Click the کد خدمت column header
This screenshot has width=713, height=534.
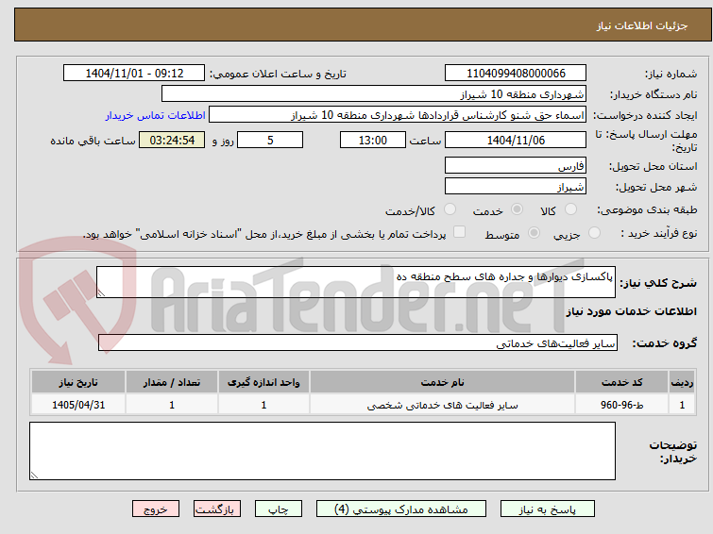click(x=621, y=382)
